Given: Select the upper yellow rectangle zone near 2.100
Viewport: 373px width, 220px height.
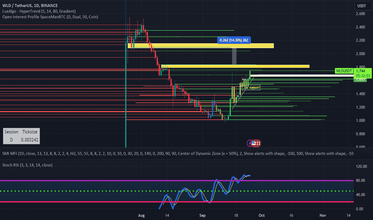Looking at the screenshot, I should point(201,46).
